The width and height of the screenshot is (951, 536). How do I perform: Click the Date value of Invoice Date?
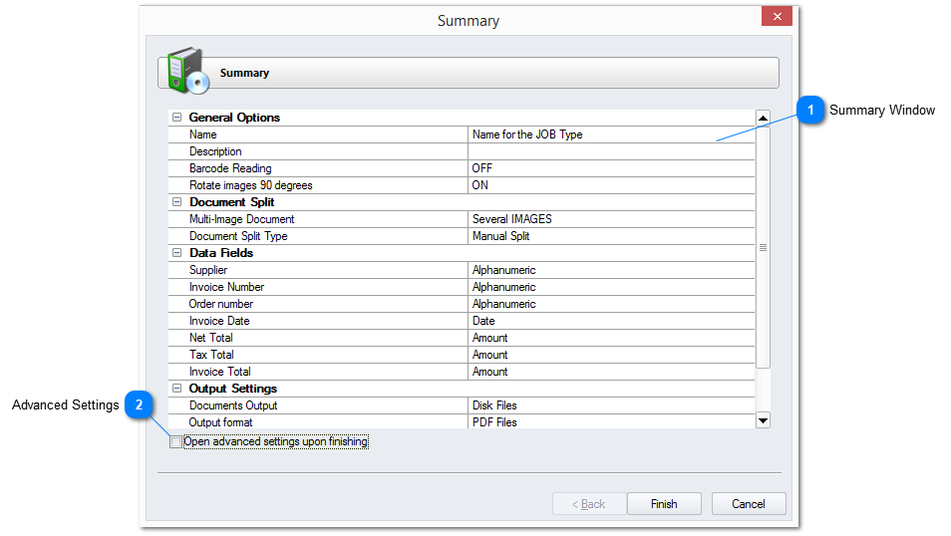[x=483, y=321]
